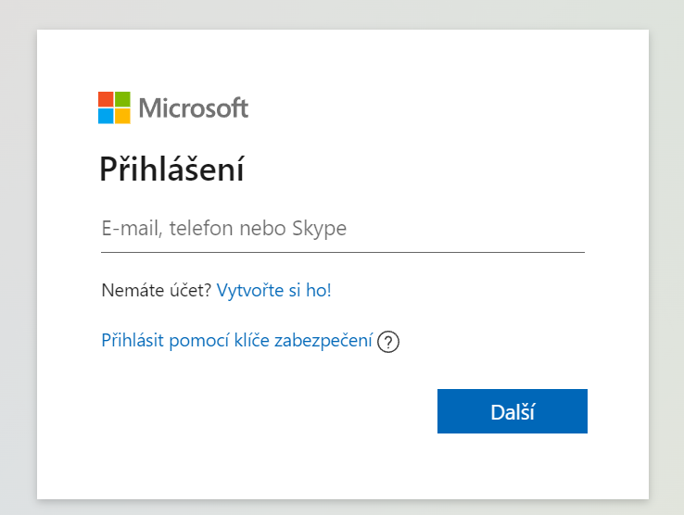The image size is (684, 515).
Task: Create a new account via Vytvořte link
Action: click(x=274, y=290)
